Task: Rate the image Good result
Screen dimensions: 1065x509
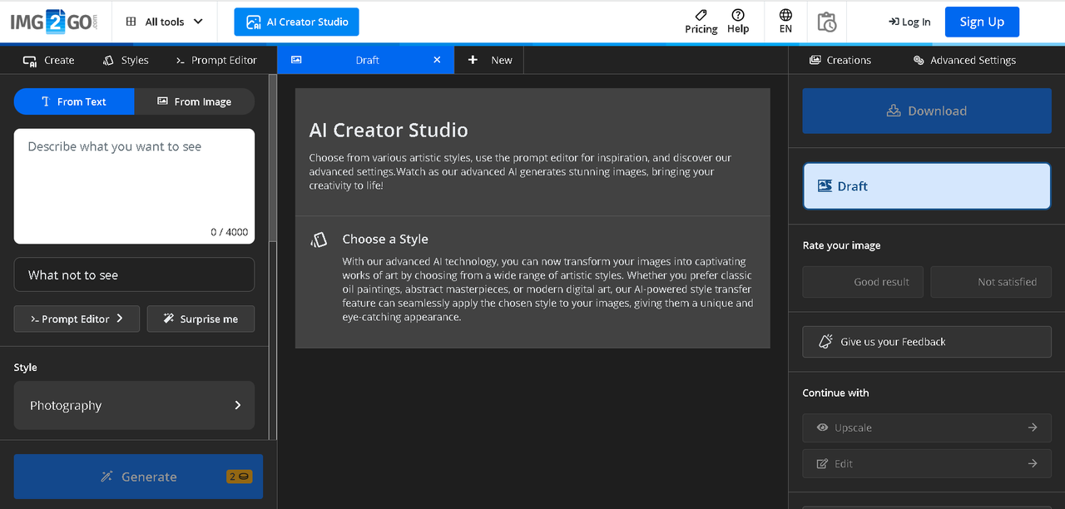Action: click(x=863, y=282)
